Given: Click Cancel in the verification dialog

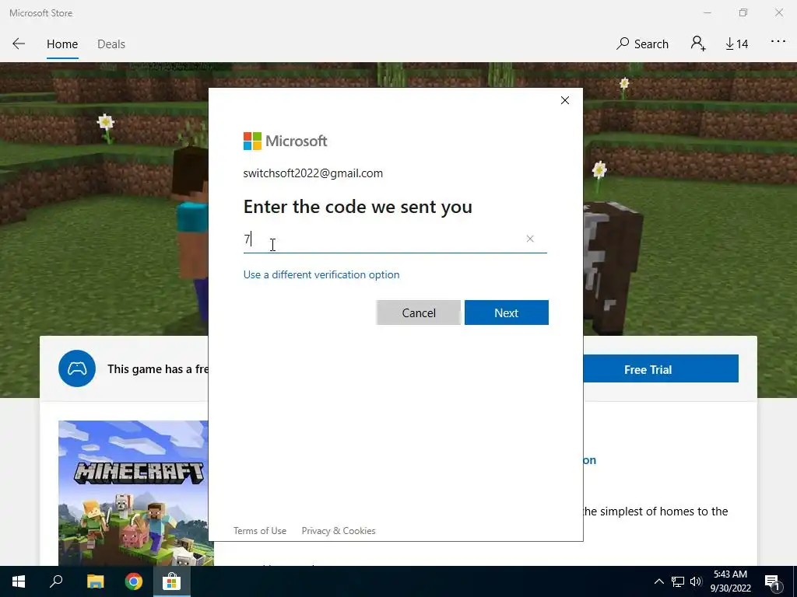Looking at the screenshot, I should point(418,312).
